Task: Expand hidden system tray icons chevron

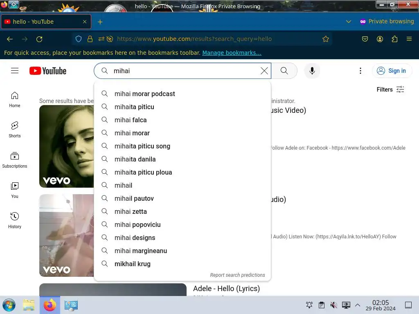Action: coord(358,305)
